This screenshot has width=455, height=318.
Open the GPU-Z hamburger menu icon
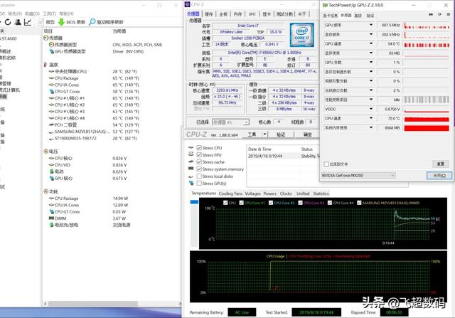(449, 14)
